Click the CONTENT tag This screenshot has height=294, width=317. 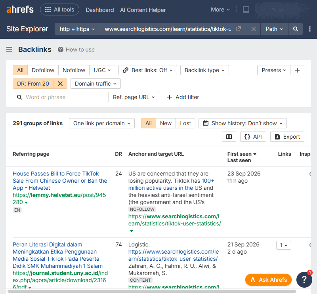pos(140,280)
